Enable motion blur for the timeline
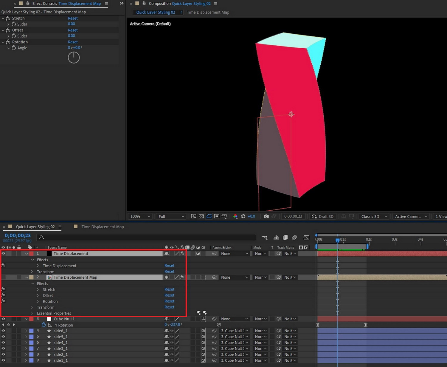Screen dimensions: 447x367 294,238
